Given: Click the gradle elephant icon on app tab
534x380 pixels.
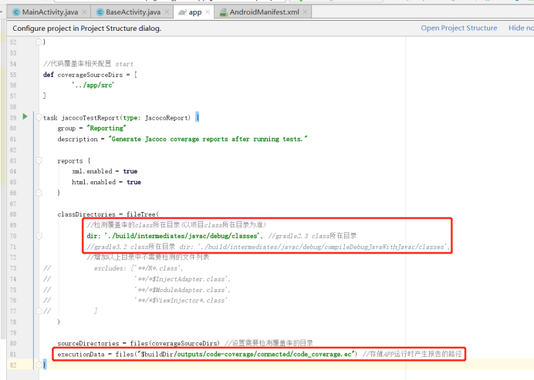Looking at the screenshot, I should coord(183,12).
